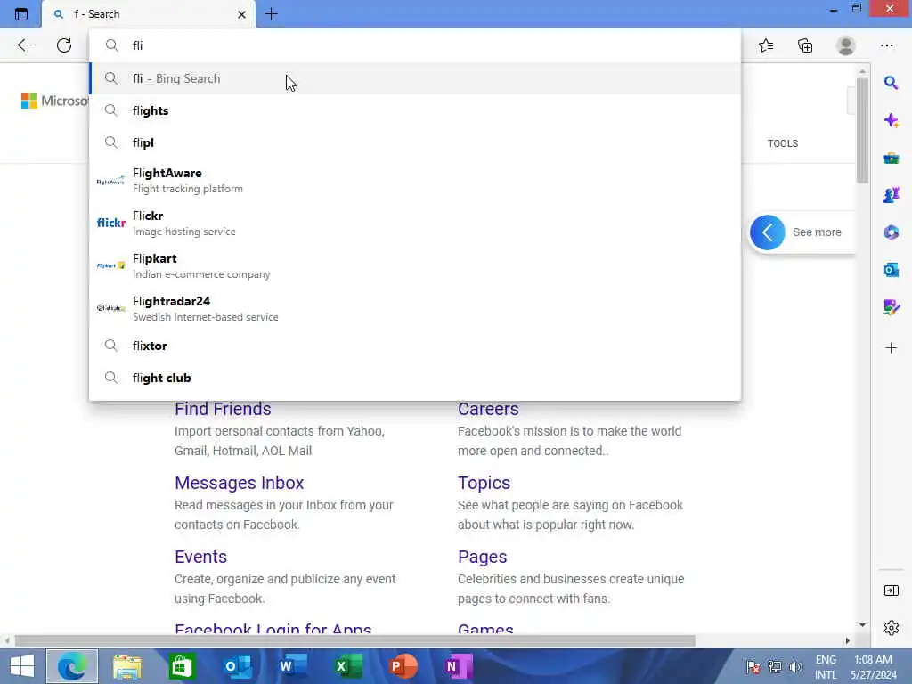Viewport: 912px width, 684px height.
Task: Open the Windows Start button
Action: [x=22, y=666]
